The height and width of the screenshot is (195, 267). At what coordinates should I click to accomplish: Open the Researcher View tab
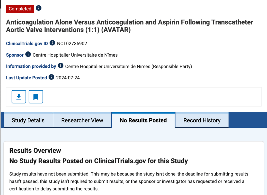point(82,120)
